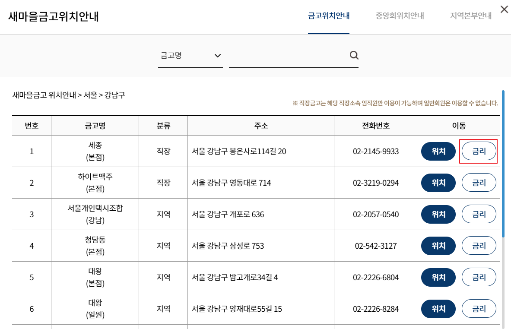Click address 서울 강남구 밤고개로34길 4
Viewport: 511px width, 329px height.
(235, 278)
